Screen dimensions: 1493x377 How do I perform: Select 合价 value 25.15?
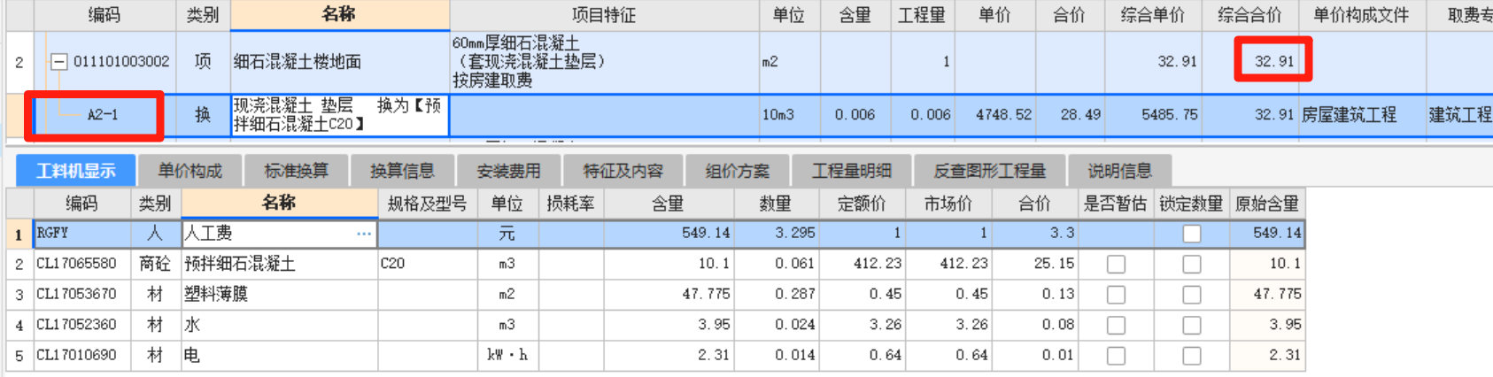coord(1056,265)
